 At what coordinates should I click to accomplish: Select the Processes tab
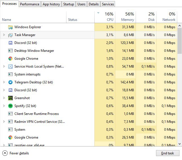[x=9, y=4]
